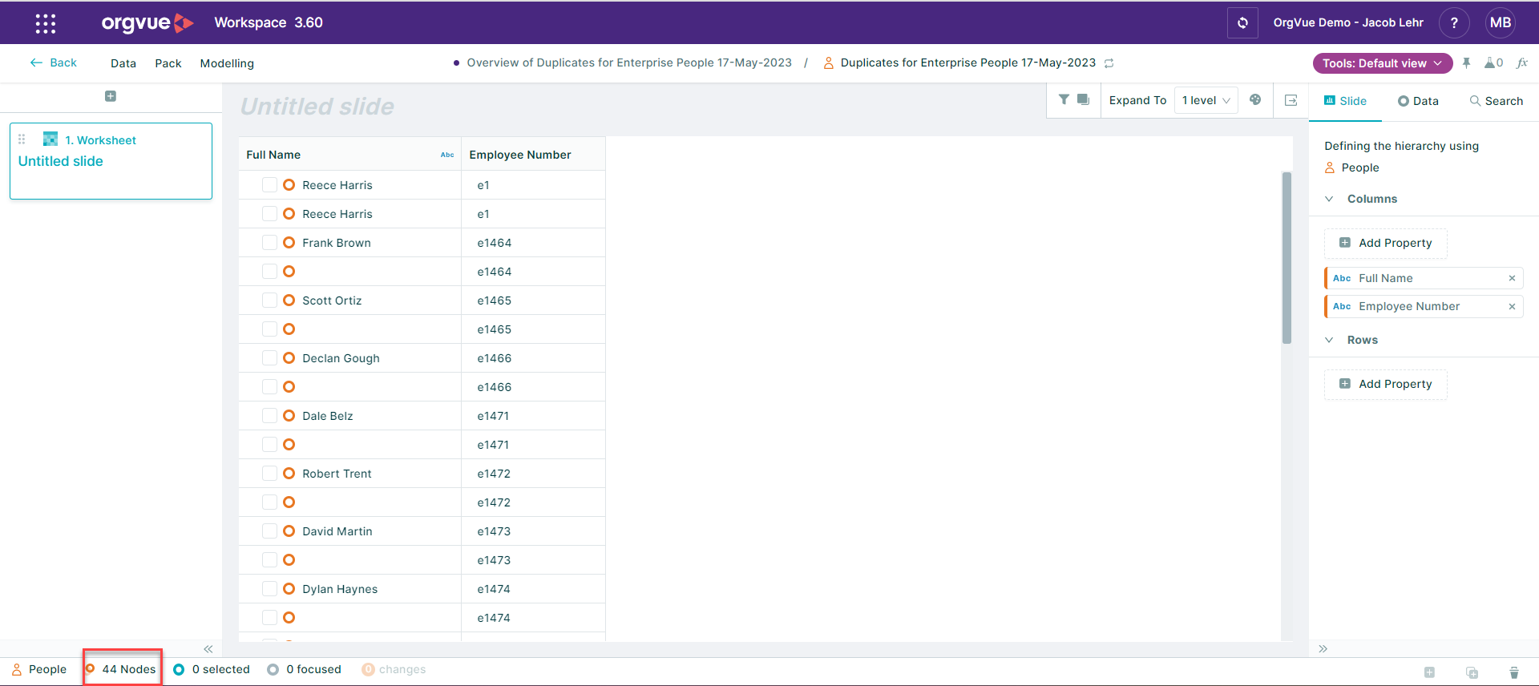Click the refresh sync icon in header
Image resolution: width=1539 pixels, height=686 pixels.
1242,23
